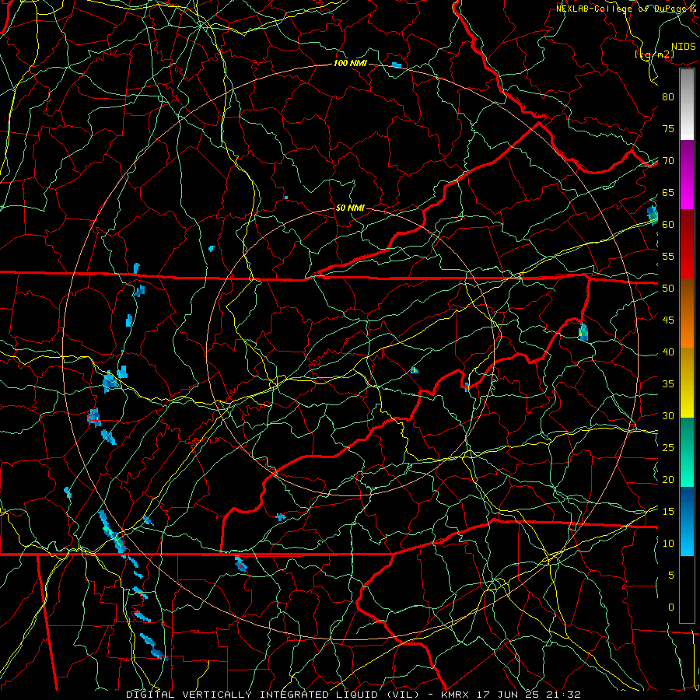Click the 25 value on the VIL scale

point(668,448)
